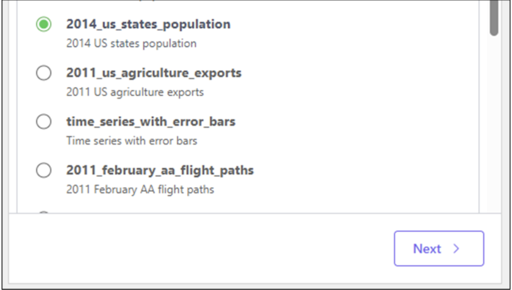Choose the 2011_us_agriculture_exports radio button
This screenshot has height=290, width=512.
coord(44,73)
